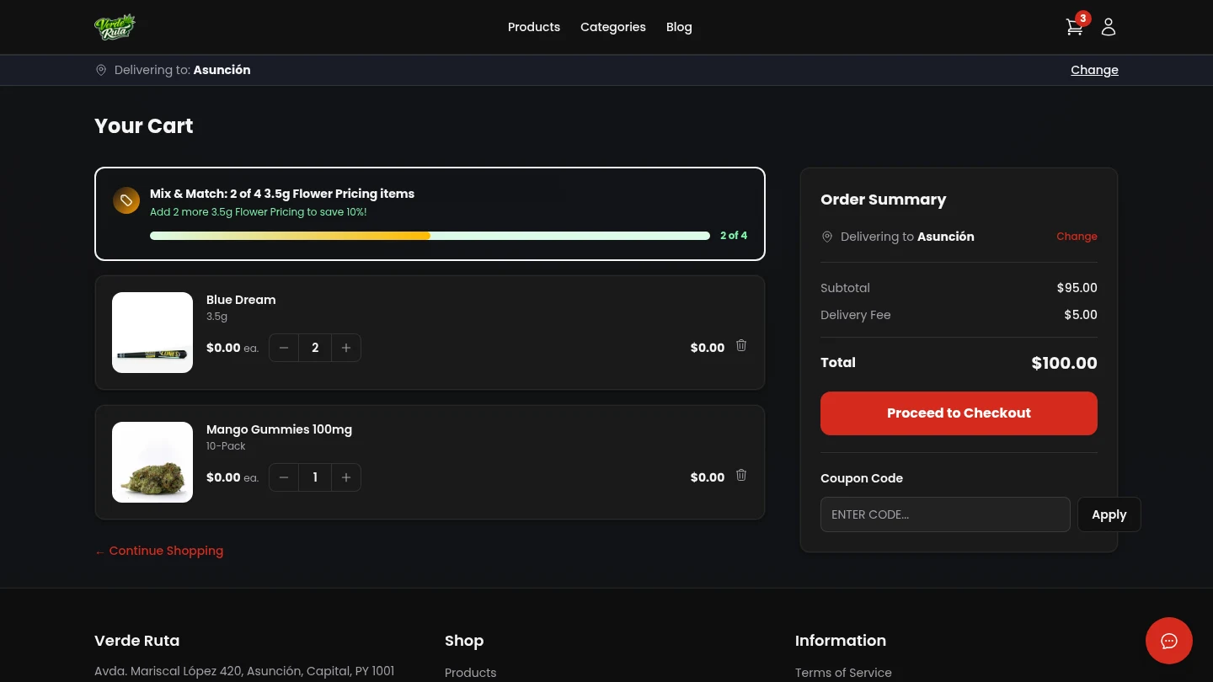Focus the coupon code input field
This screenshot has height=682, width=1213.
(944, 514)
